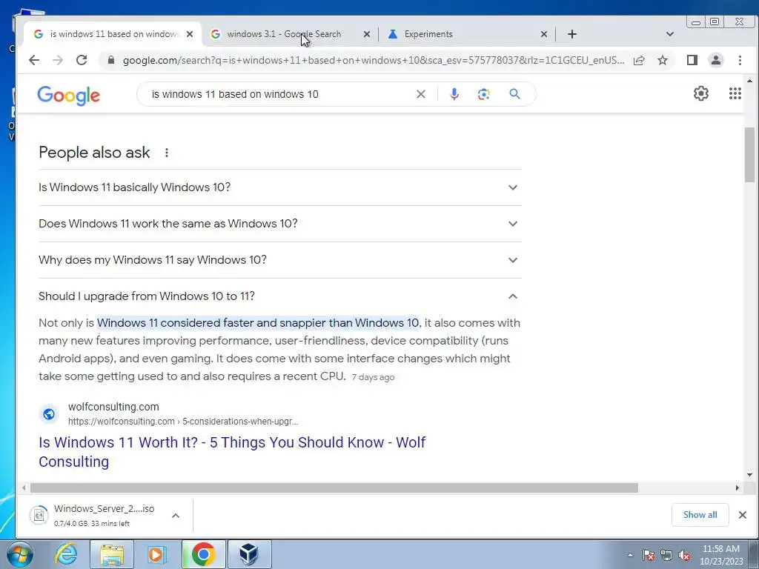Click the '7 days ago' text
The image size is (759, 569).
tap(374, 377)
